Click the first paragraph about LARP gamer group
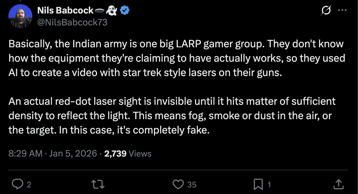 pos(177,58)
